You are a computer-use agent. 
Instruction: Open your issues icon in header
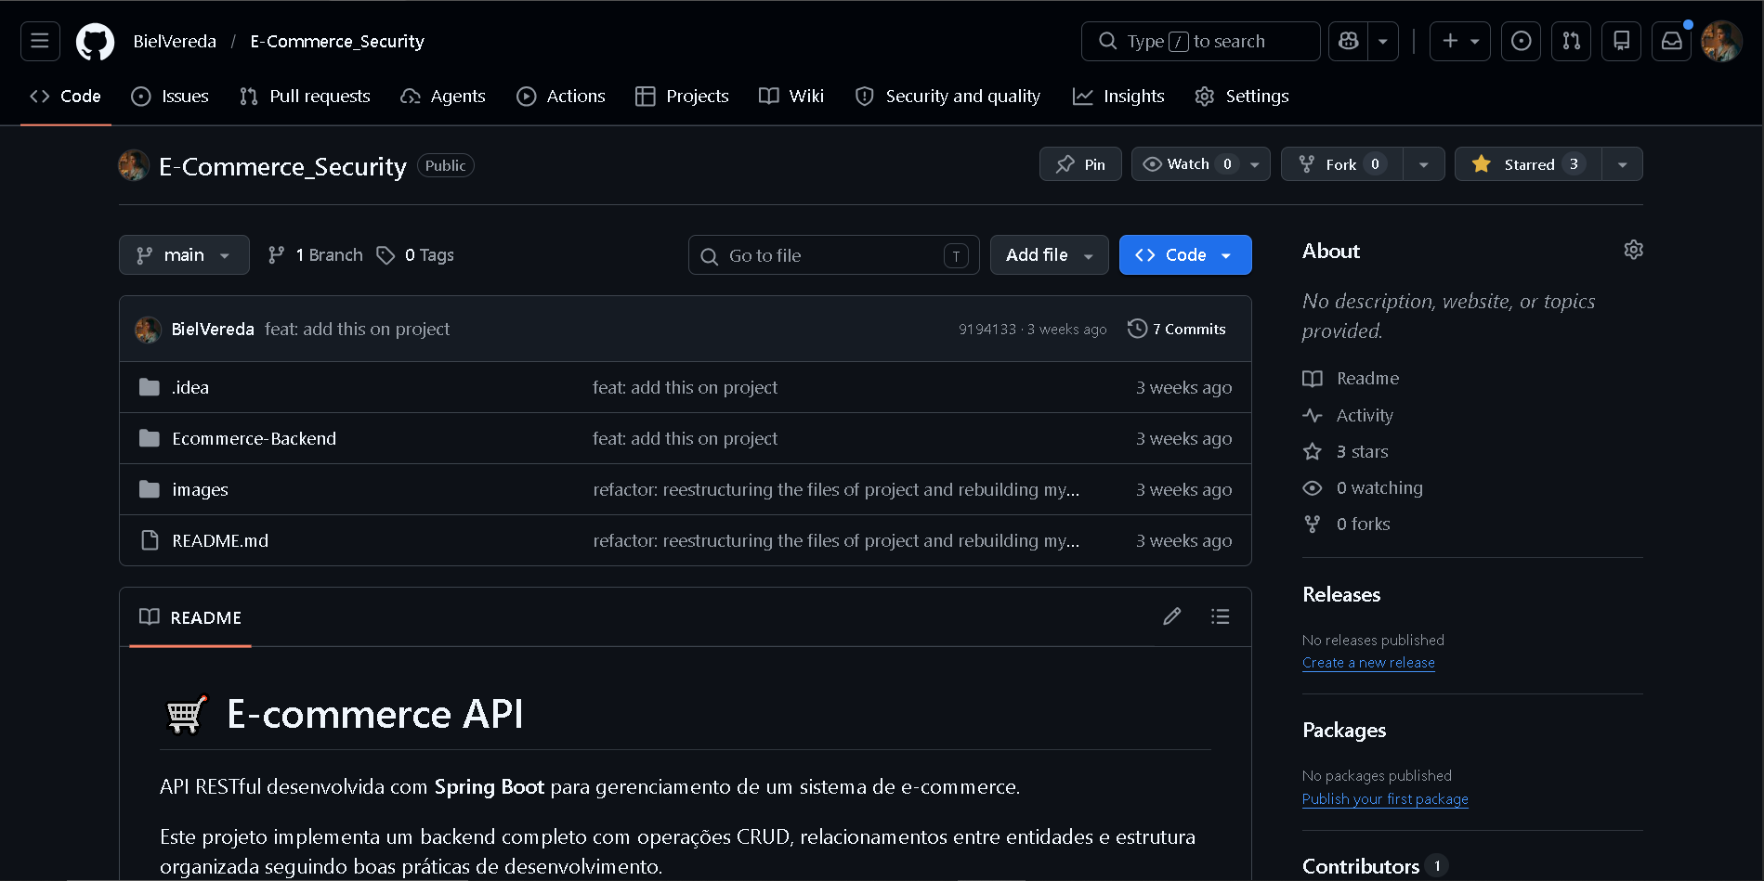[x=1522, y=41]
